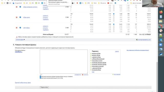Image resolution: width=164 pixels, height=92 pixels.
Task: Click the xls export spreadsheet icon
Action: (137, 40)
